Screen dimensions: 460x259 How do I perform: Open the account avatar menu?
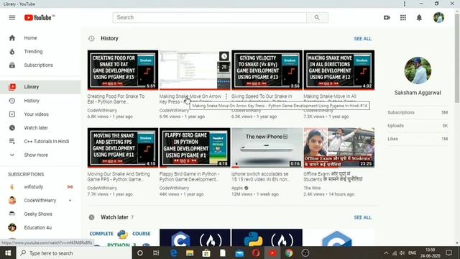click(438, 17)
